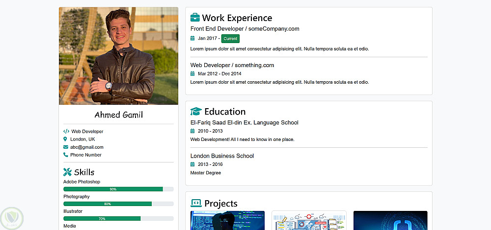Screen dimensions: 491x230
Task: Click the Adobe Photoshop 90% skill bar
Action: tap(113, 189)
